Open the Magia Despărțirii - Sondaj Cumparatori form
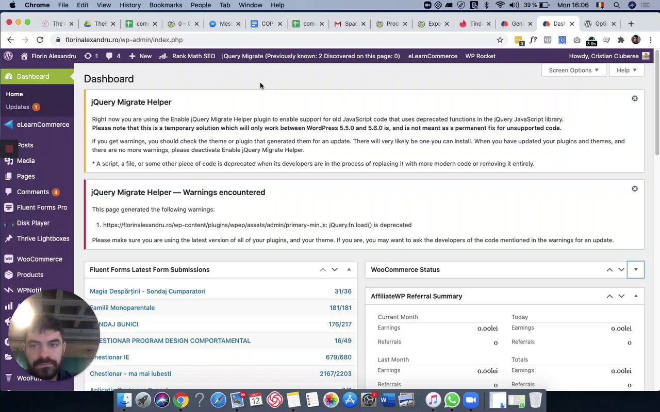The width and height of the screenshot is (660, 412). coord(147,291)
